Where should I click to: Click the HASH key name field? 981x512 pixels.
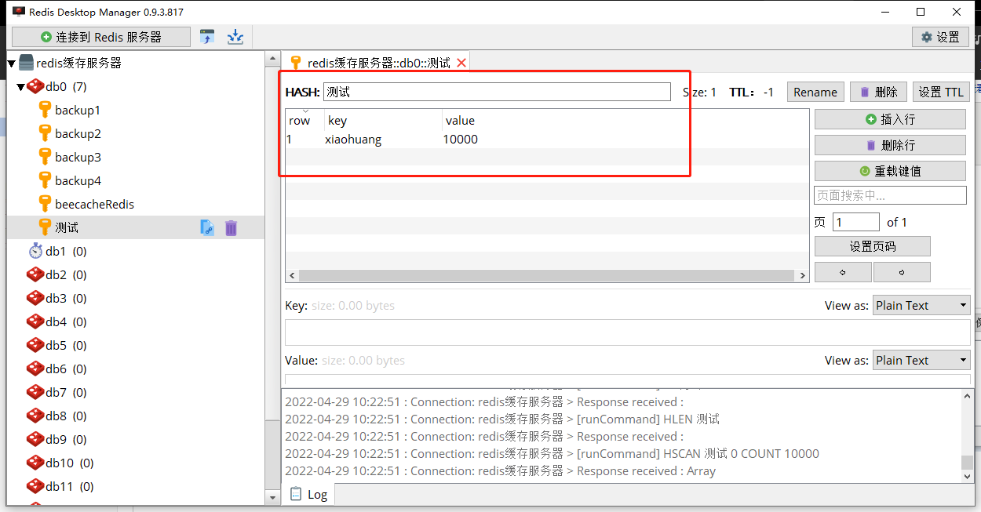(x=497, y=92)
